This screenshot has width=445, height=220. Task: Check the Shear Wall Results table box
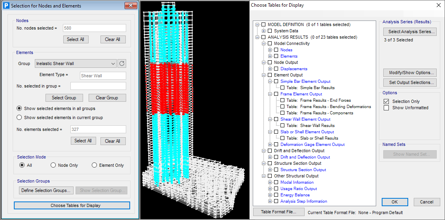coord(282,125)
